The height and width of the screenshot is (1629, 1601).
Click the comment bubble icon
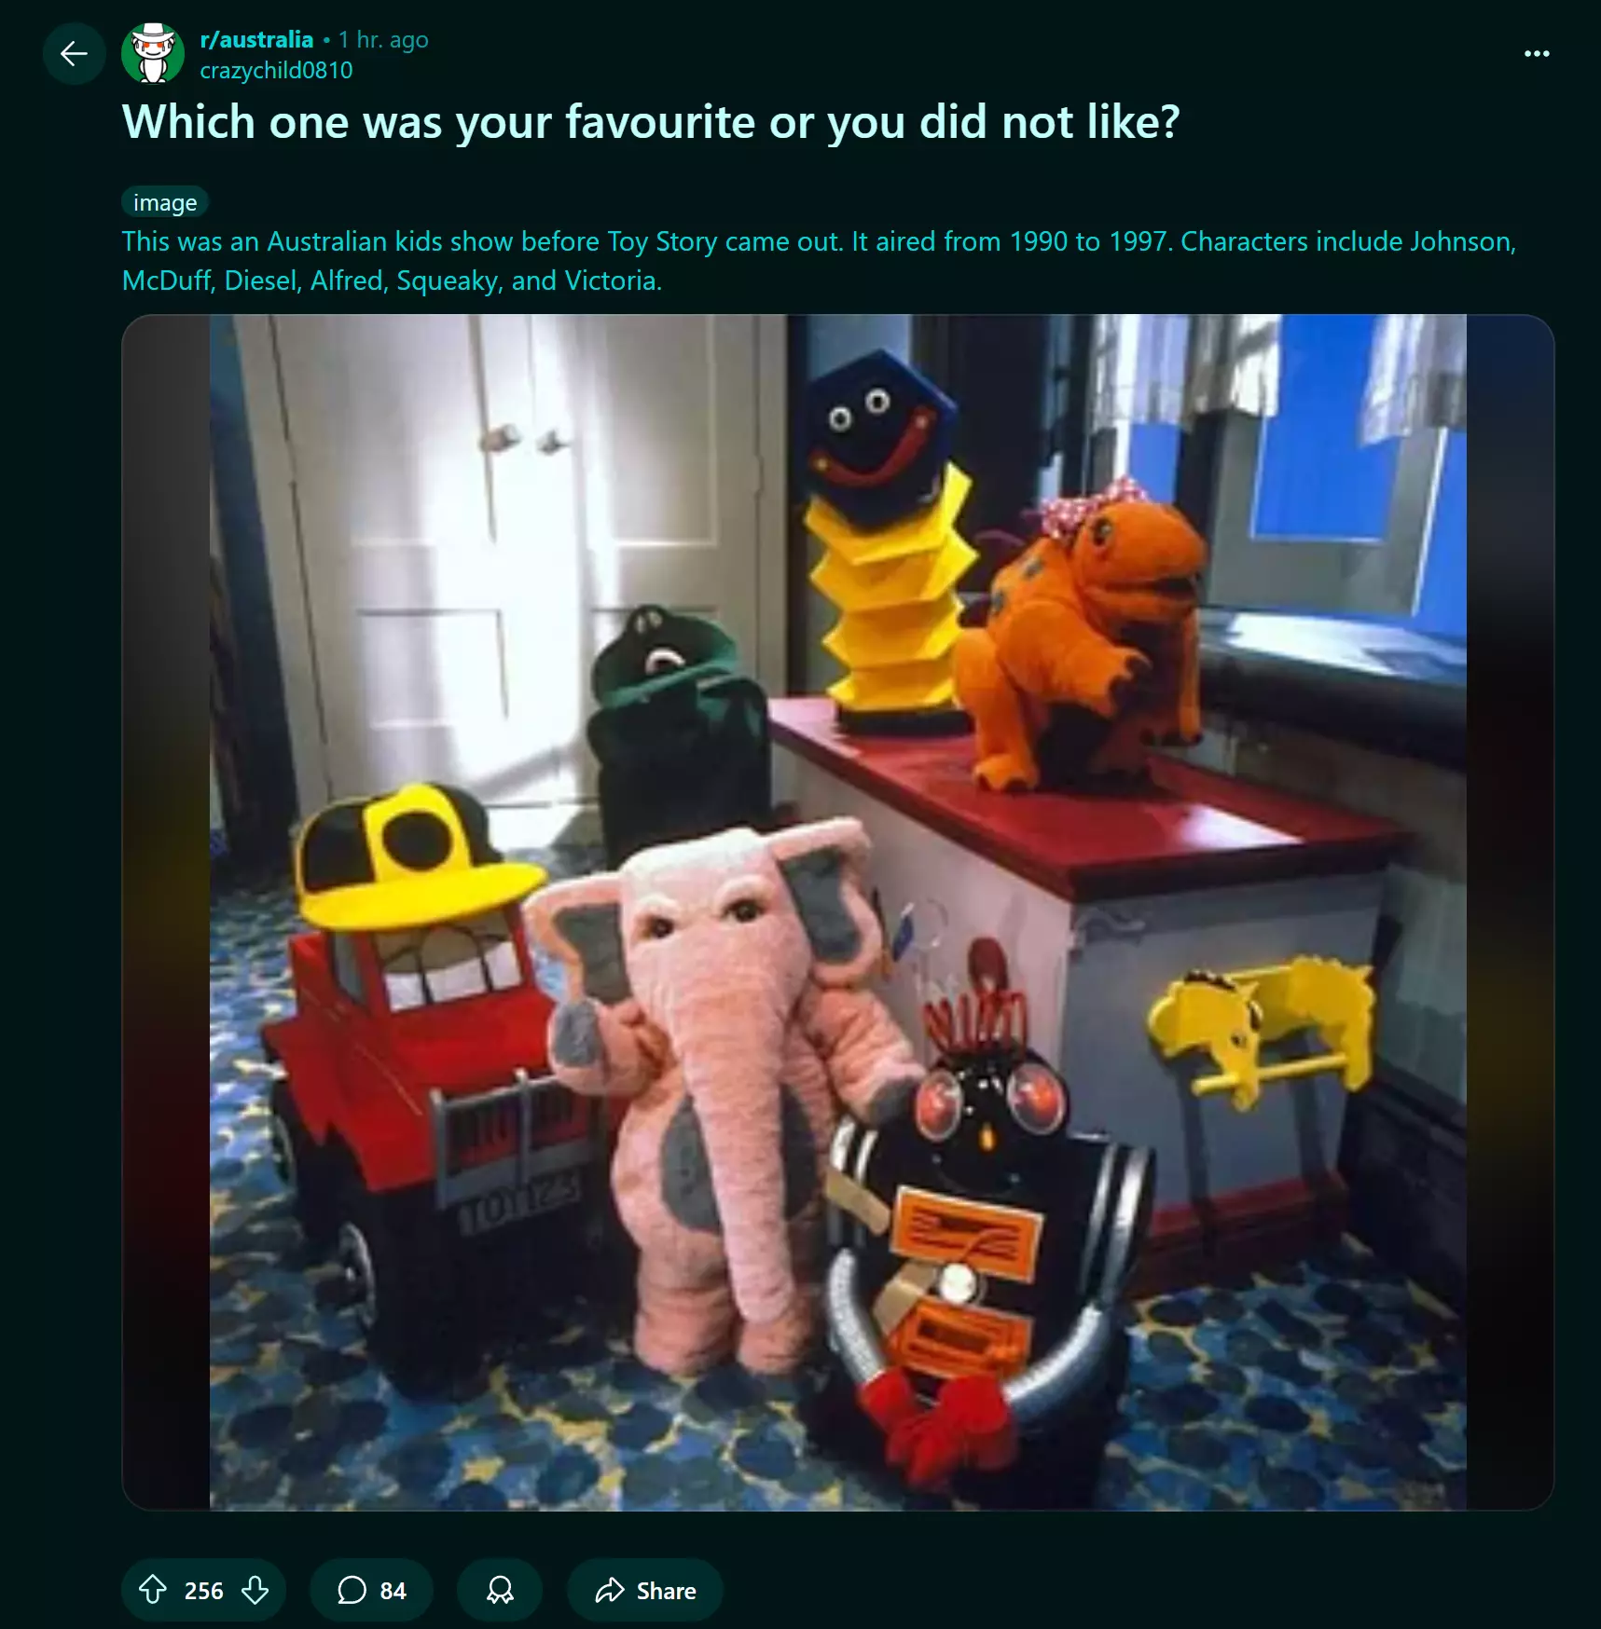point(352,1590)
